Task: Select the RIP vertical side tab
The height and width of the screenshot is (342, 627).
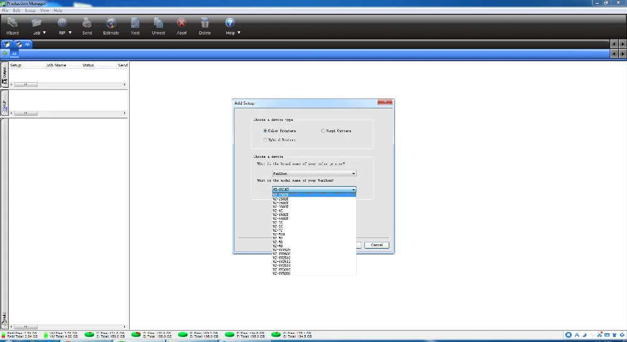Action: (4, 103)
